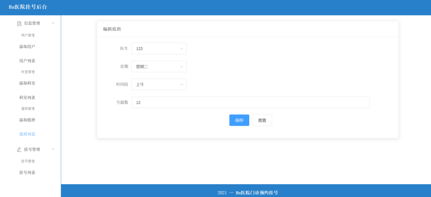Open the 医生 dropdown showing 123
The height and width of the screenshot is (197, 431).
pyautogui.click(x=159, y=48)
